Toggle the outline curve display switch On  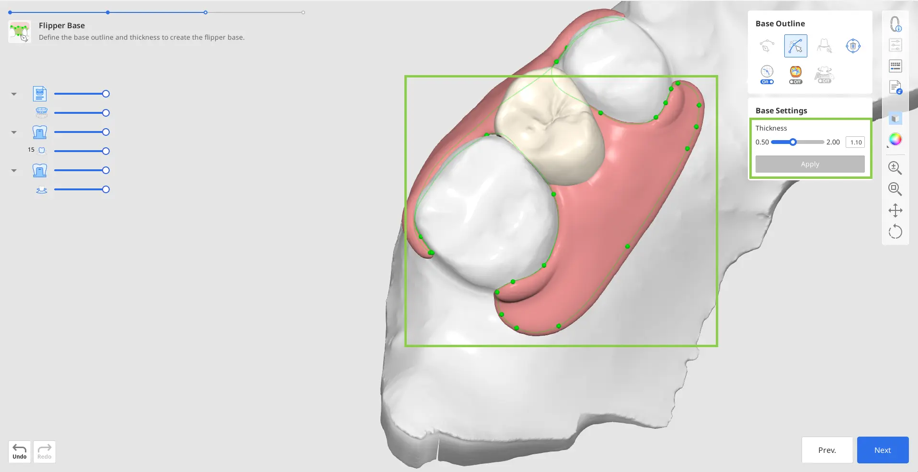(767, 75)
